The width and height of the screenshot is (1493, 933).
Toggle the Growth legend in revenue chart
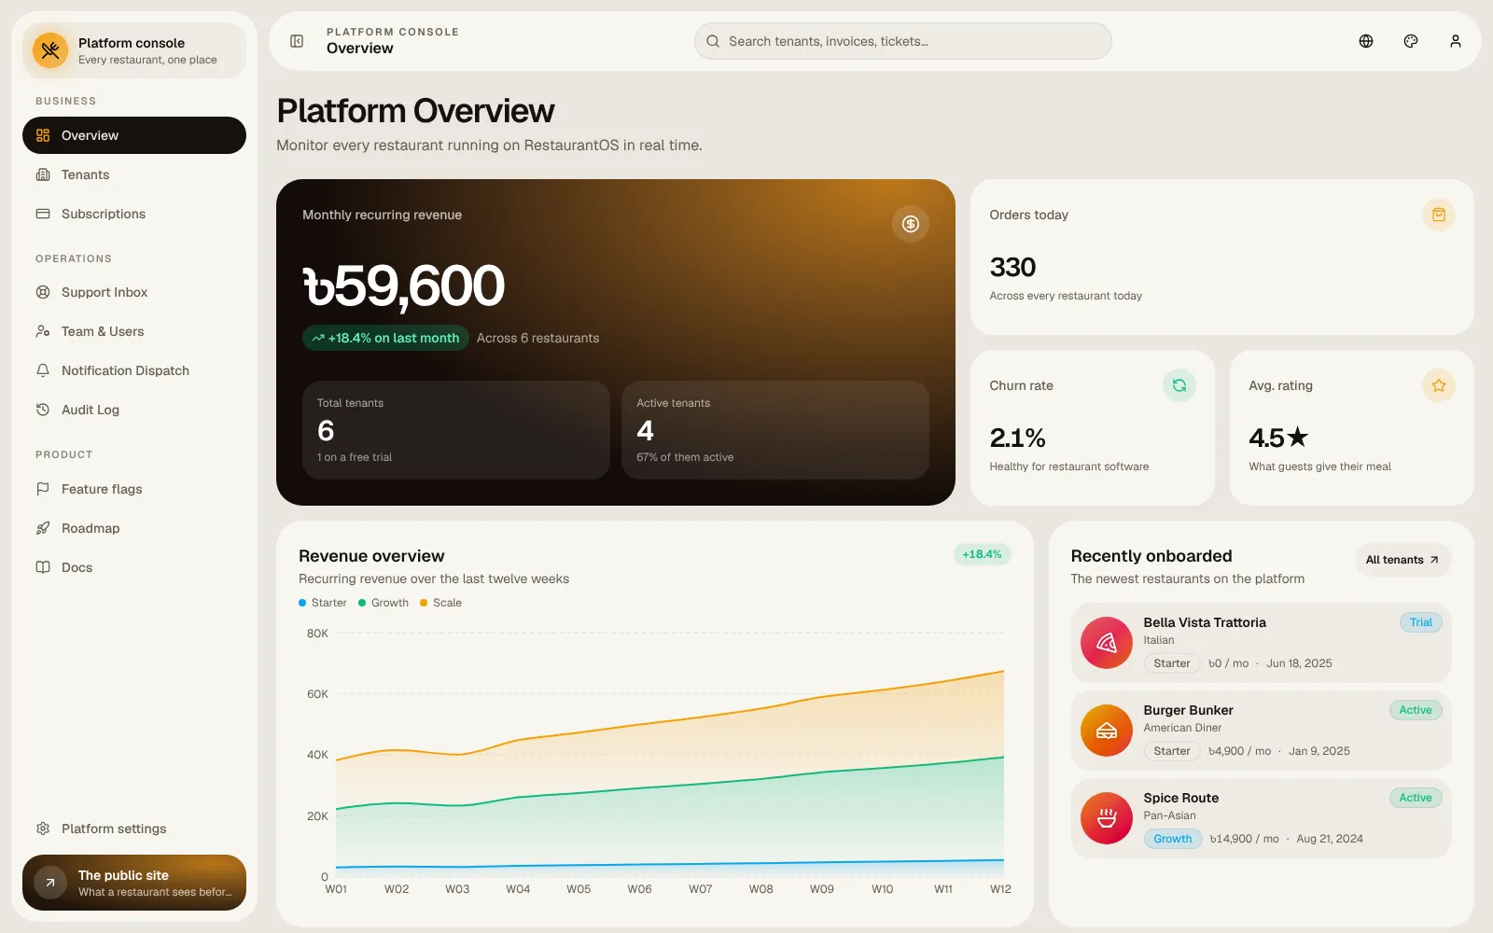click(x=384, y=603)
